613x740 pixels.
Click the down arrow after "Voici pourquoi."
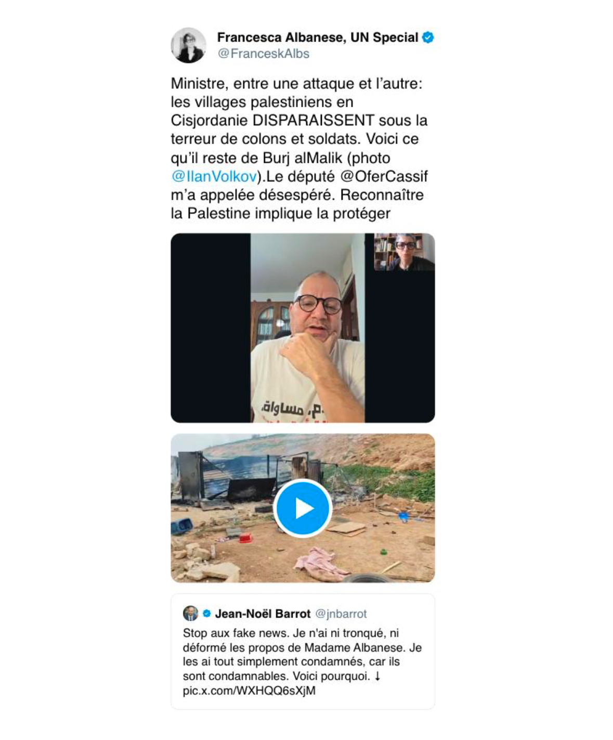pyautogui.click(x=377, y=676)
